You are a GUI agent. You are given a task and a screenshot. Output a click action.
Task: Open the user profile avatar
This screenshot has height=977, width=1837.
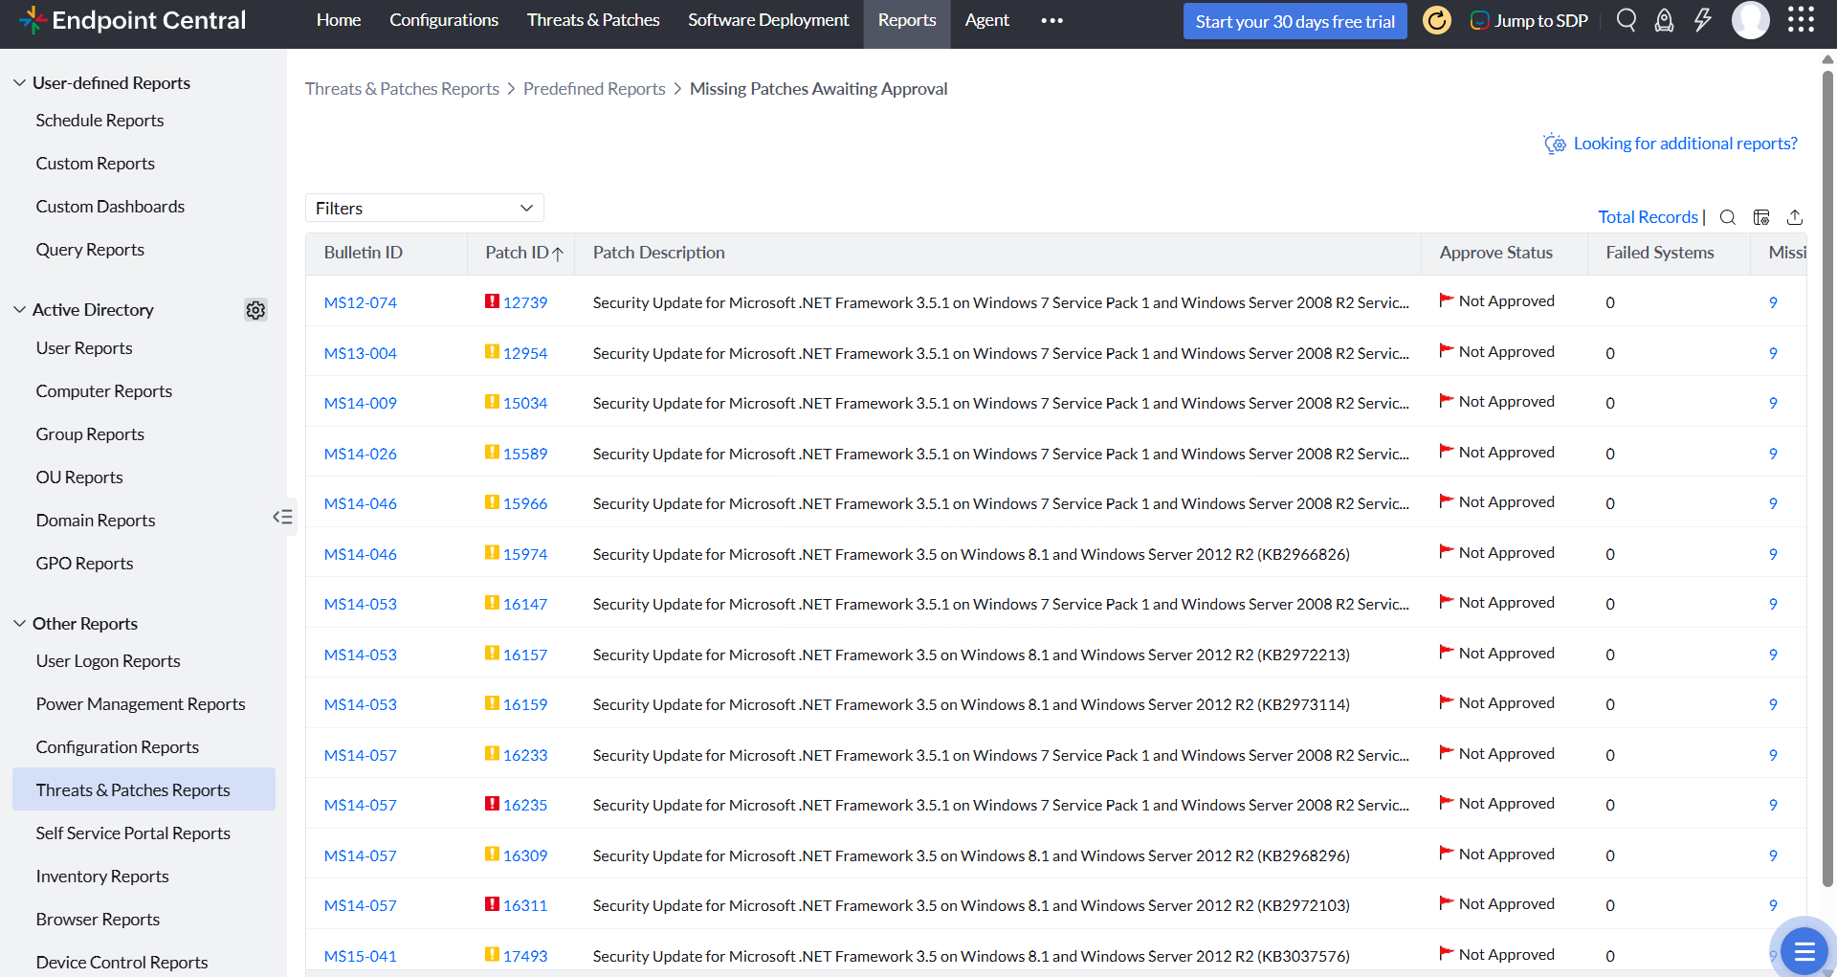(x=1751, y=20)
